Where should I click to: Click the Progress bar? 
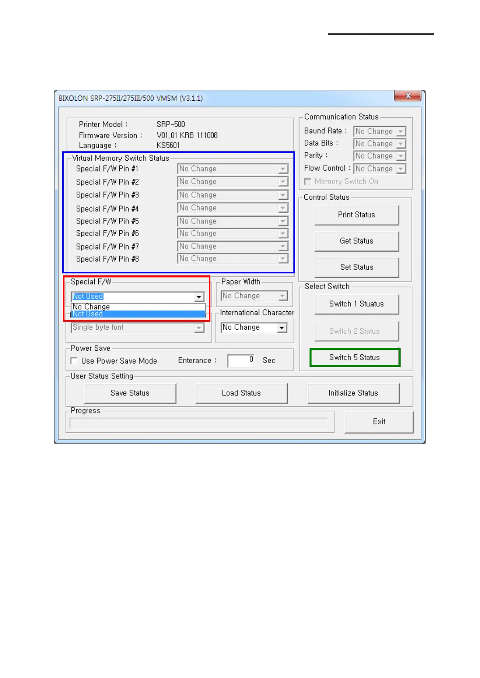[x=199, y=423]
